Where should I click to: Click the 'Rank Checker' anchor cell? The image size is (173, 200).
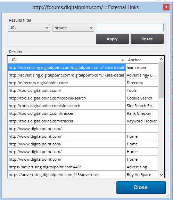point(142,113)
